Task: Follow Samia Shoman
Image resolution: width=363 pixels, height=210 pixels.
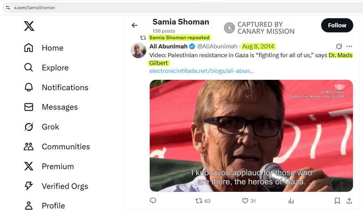Action: click(x=337, y=25)
